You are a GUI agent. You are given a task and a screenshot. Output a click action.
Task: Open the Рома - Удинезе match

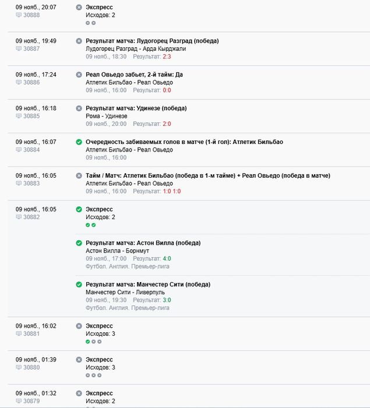pyautogui.click(x=106, y=116)
